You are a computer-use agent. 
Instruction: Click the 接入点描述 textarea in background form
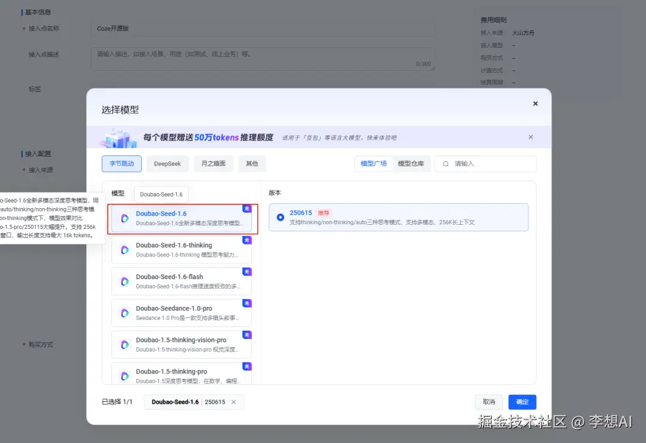263,59
